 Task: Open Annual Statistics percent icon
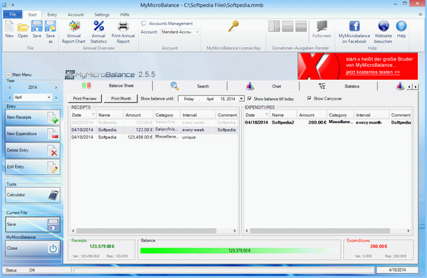(x=99, y=32)
